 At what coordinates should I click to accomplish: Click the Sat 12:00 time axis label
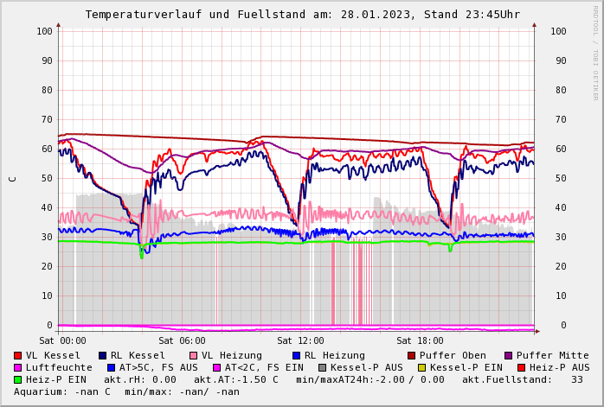point(300,341)
